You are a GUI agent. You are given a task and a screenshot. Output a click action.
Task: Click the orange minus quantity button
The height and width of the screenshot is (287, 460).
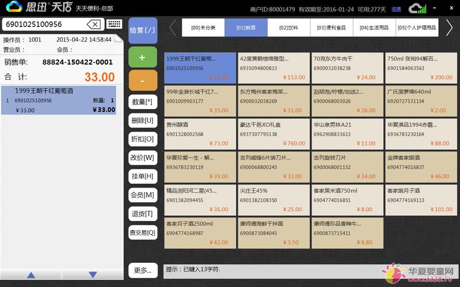point(143,80)
